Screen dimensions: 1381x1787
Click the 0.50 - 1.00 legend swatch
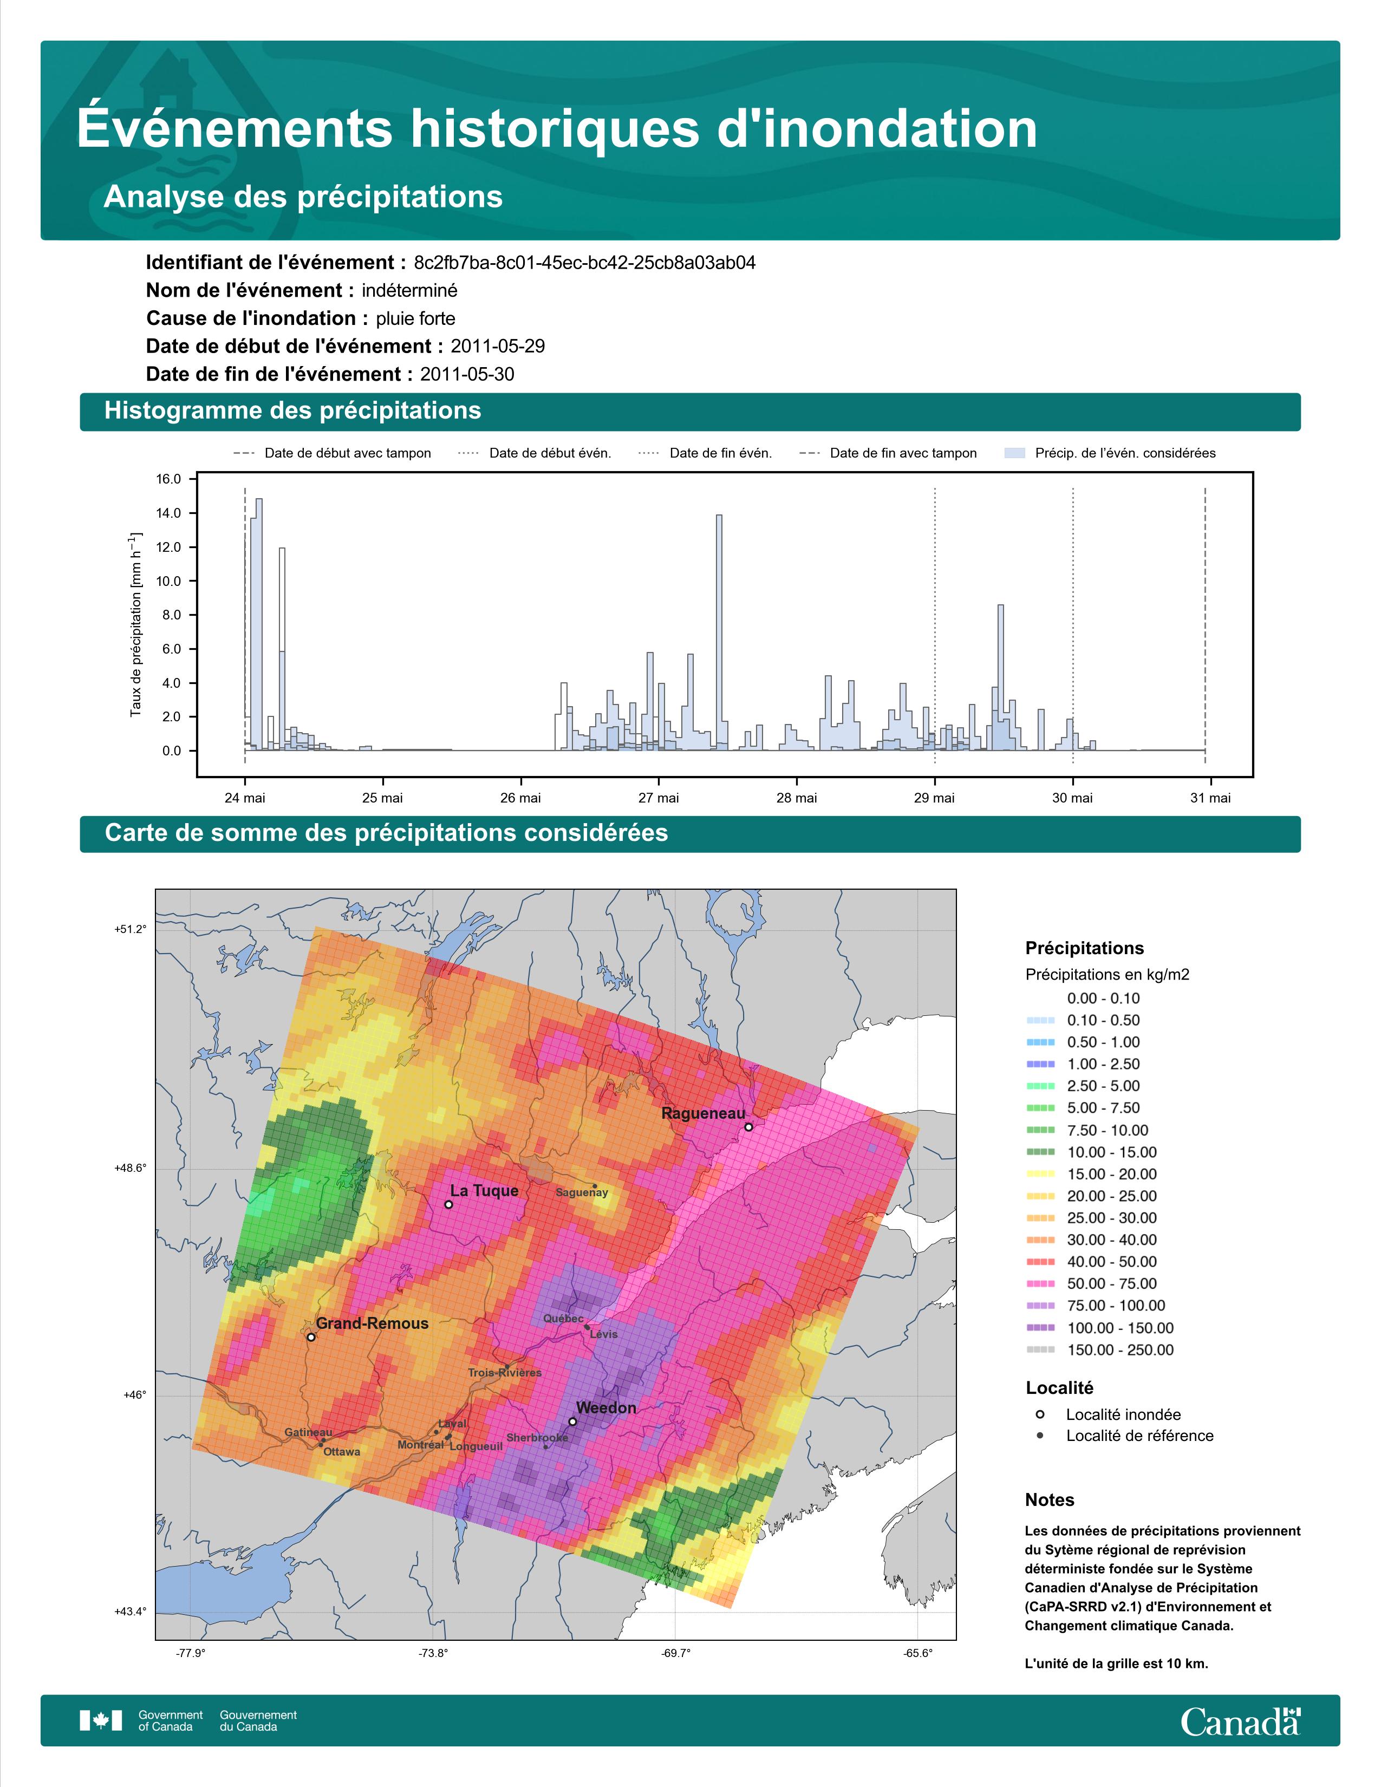[1040, 1042]
